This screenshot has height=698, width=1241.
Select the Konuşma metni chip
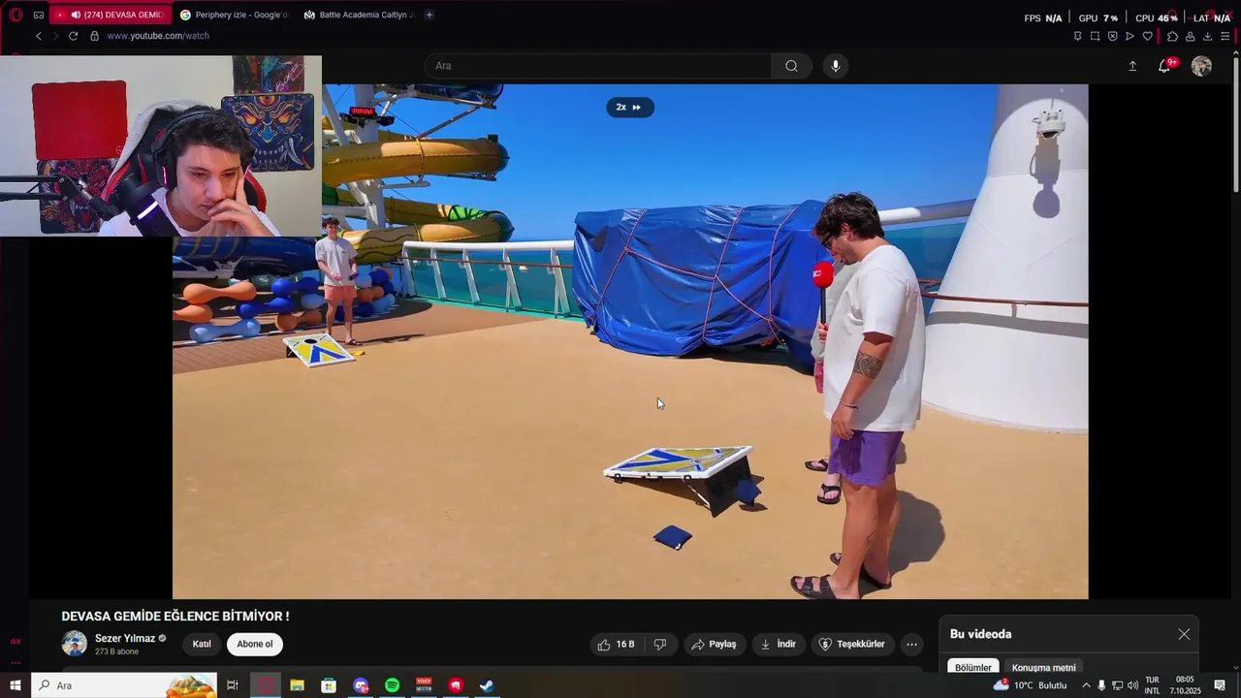tap(1044, 667)
